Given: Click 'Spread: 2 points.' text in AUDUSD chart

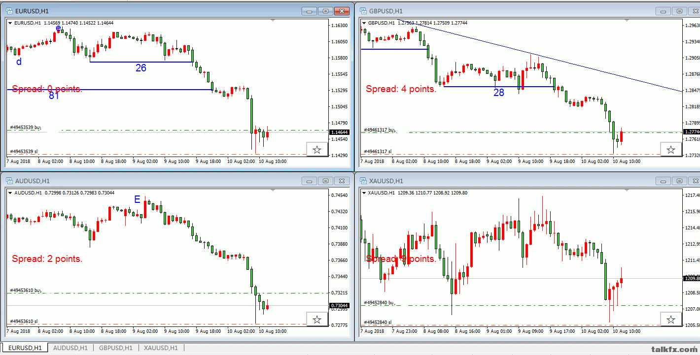Looking at the screenshot, I should 47,259.
